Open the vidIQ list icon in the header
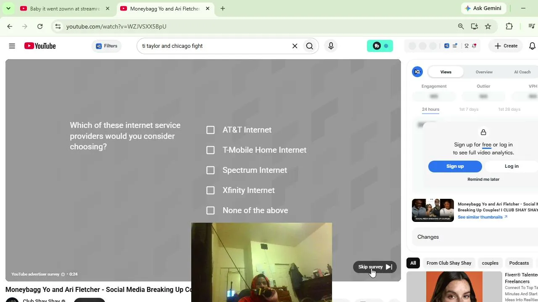This screenshot has height=302, width=538. (x=455, y=46)
